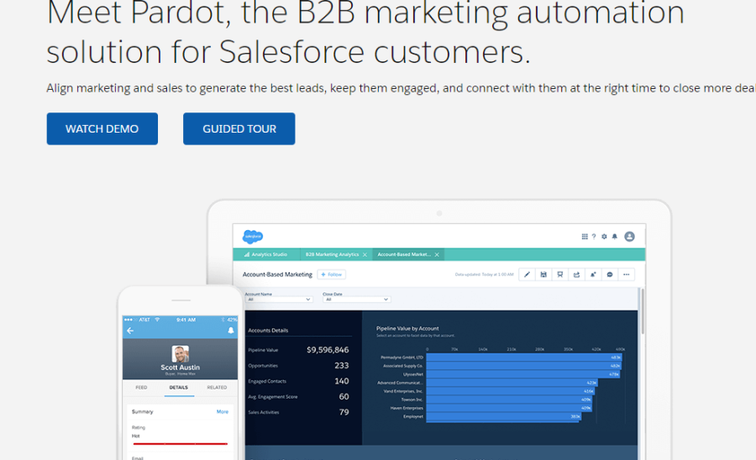Select the Haven Enterprises chart bar
Viewport: 756px width, 460px height.
coord(509,408)
